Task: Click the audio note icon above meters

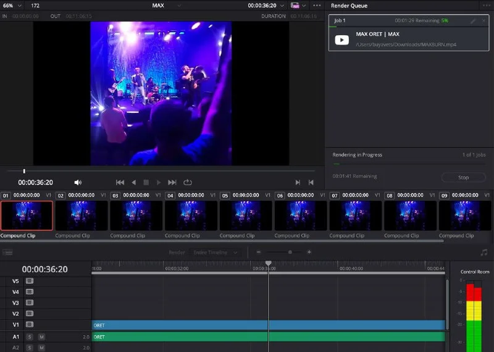Action: pos(484,252)
